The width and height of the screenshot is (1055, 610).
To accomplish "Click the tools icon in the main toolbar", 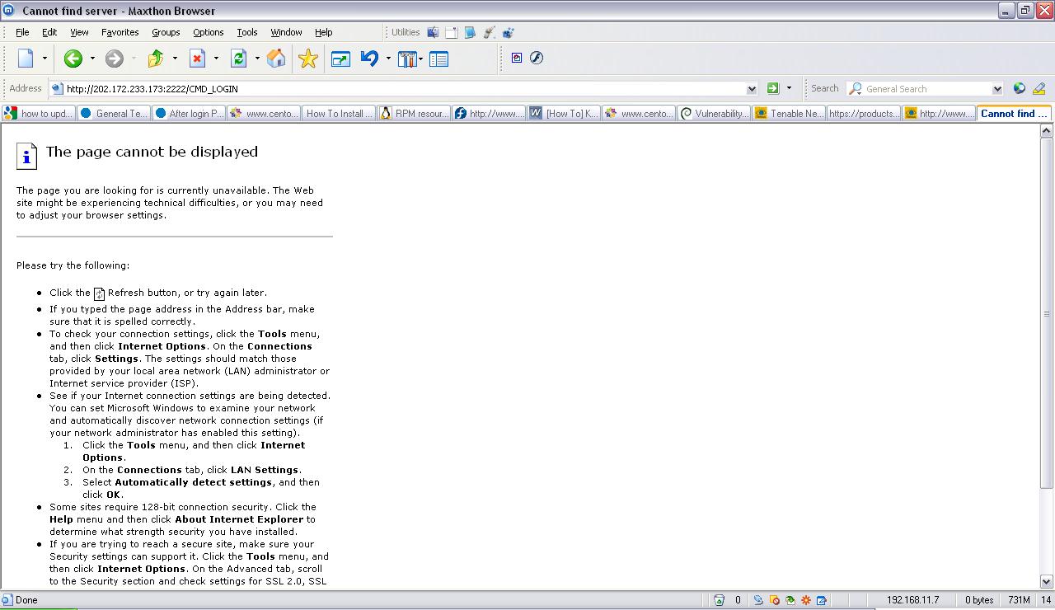I will pos(407,59).
